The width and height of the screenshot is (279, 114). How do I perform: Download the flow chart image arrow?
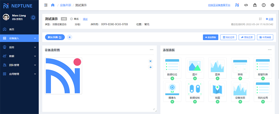point(151,67)
